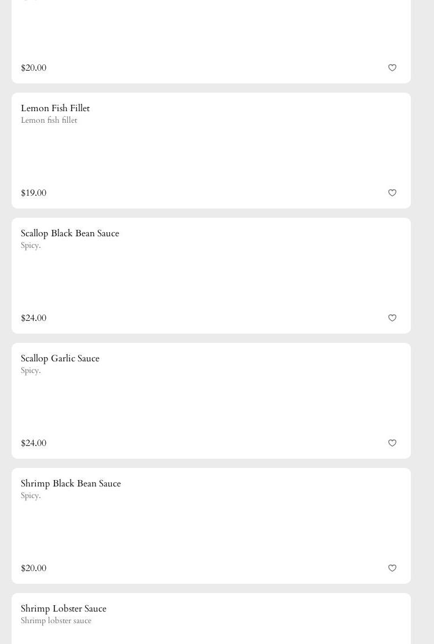The width and height of the screenshot is (434, 644).
Task: Select the Scallop Black Bean Sauce title
Action: [x=69, y=233]
